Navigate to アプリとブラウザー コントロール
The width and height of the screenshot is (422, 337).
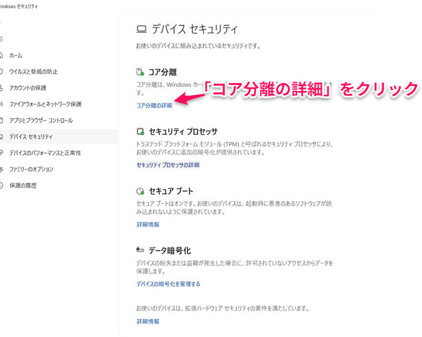coord(41,120)
